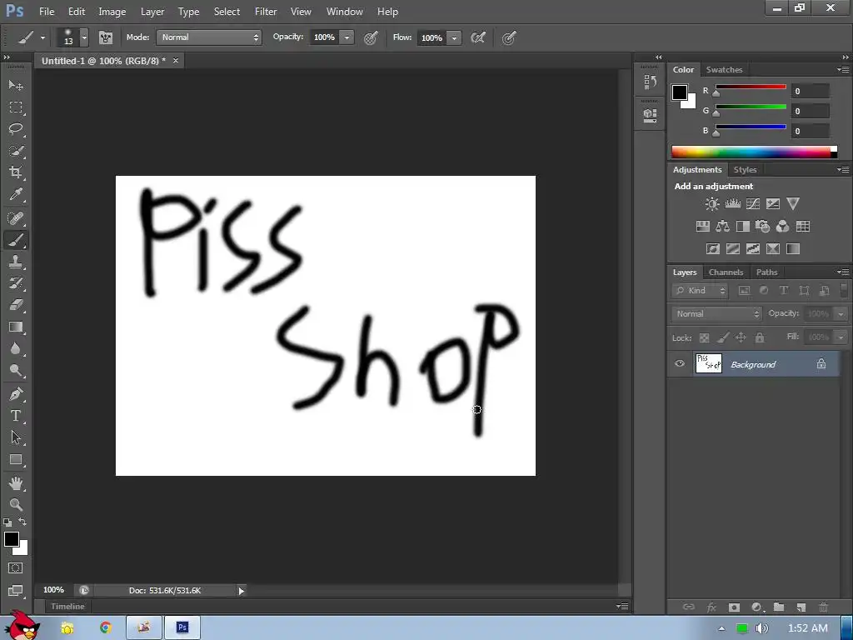Switch to the Channels tab
The width and height of the screenshot is (853, 640).
pyautogui.click(x=726, y=272)
